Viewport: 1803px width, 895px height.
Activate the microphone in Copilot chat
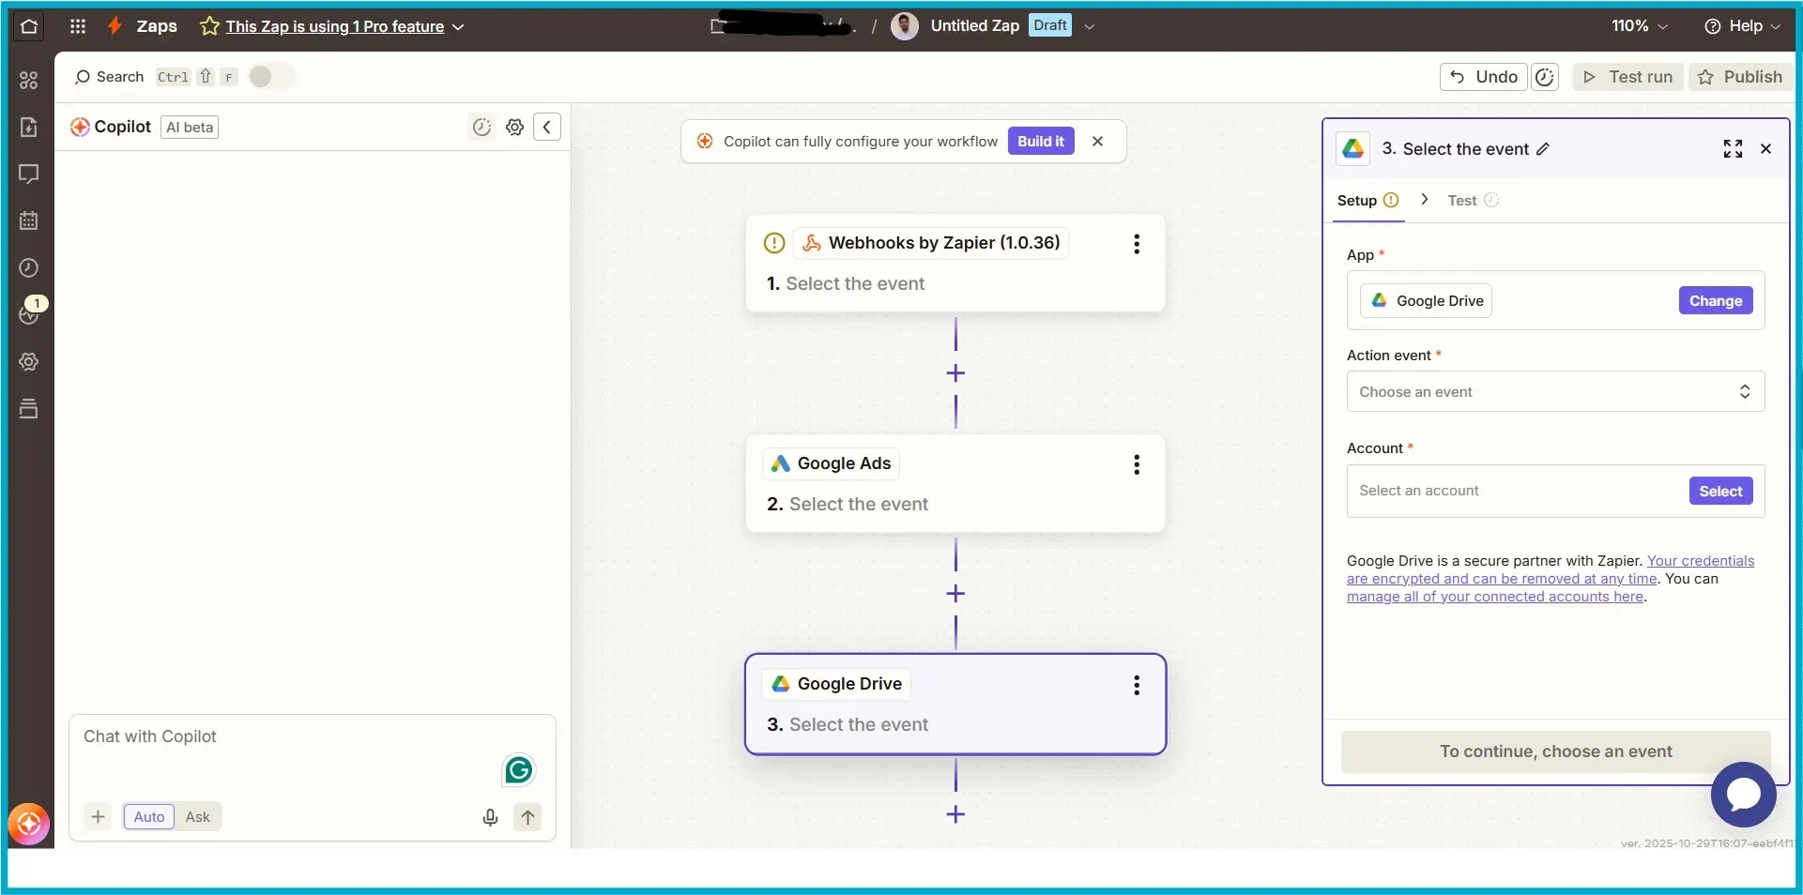pos(490,817)
